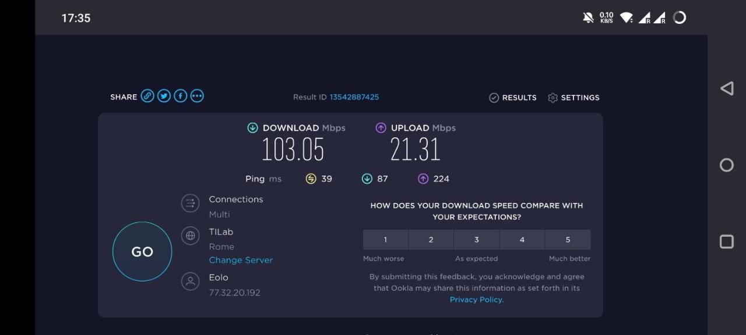This screenshot has height=335, width=746.
Task: Click the Eolo provider user icon
Action: (x=190, y=281)
